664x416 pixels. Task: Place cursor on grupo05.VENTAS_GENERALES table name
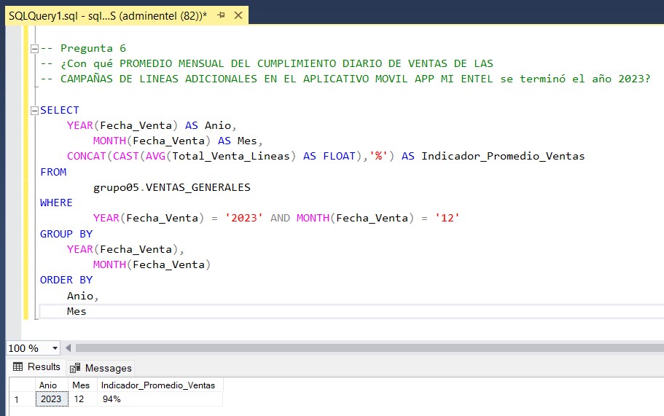click(171, 188)
